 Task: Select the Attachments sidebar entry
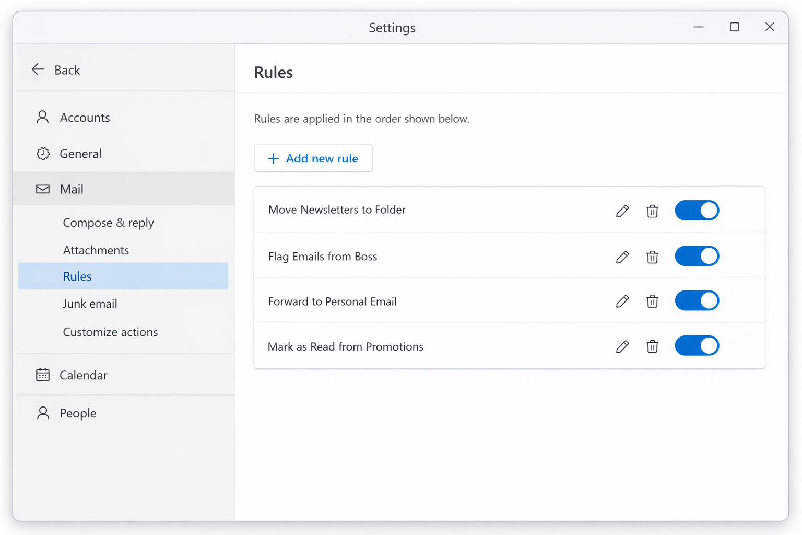[x=96, y=250]
